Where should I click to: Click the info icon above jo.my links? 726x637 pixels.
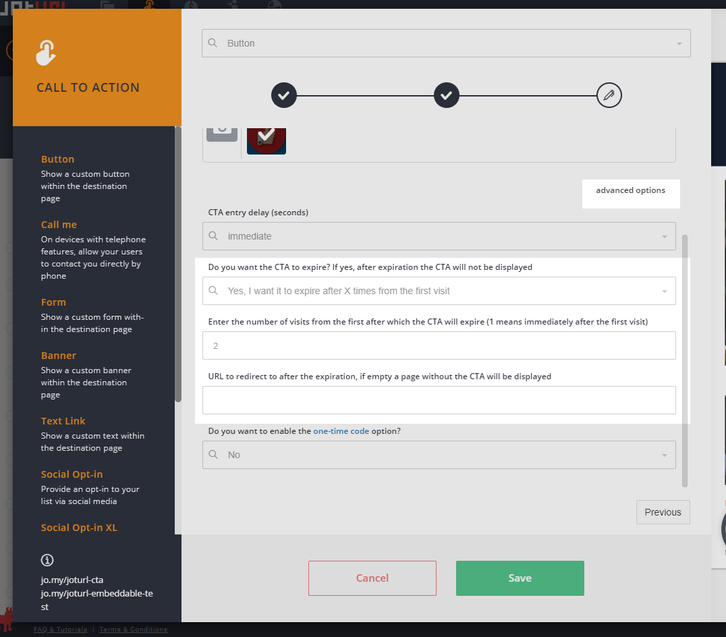tap(47, 560)
